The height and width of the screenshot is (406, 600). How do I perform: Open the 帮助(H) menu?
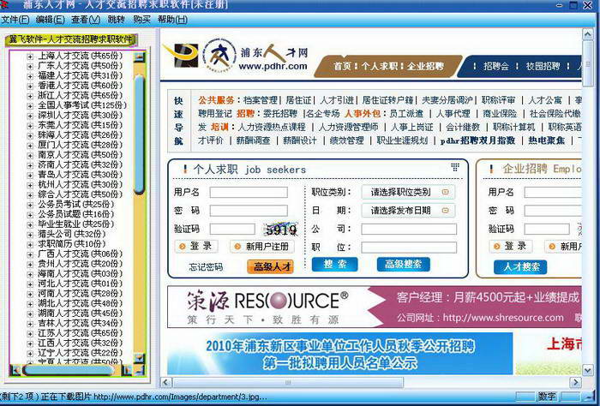(x=172, y=19)
